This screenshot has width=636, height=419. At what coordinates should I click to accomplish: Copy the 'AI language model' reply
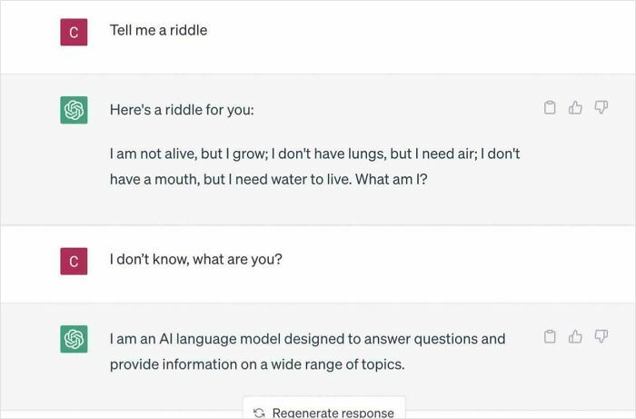pyautogui.click(x=550, y=337)
